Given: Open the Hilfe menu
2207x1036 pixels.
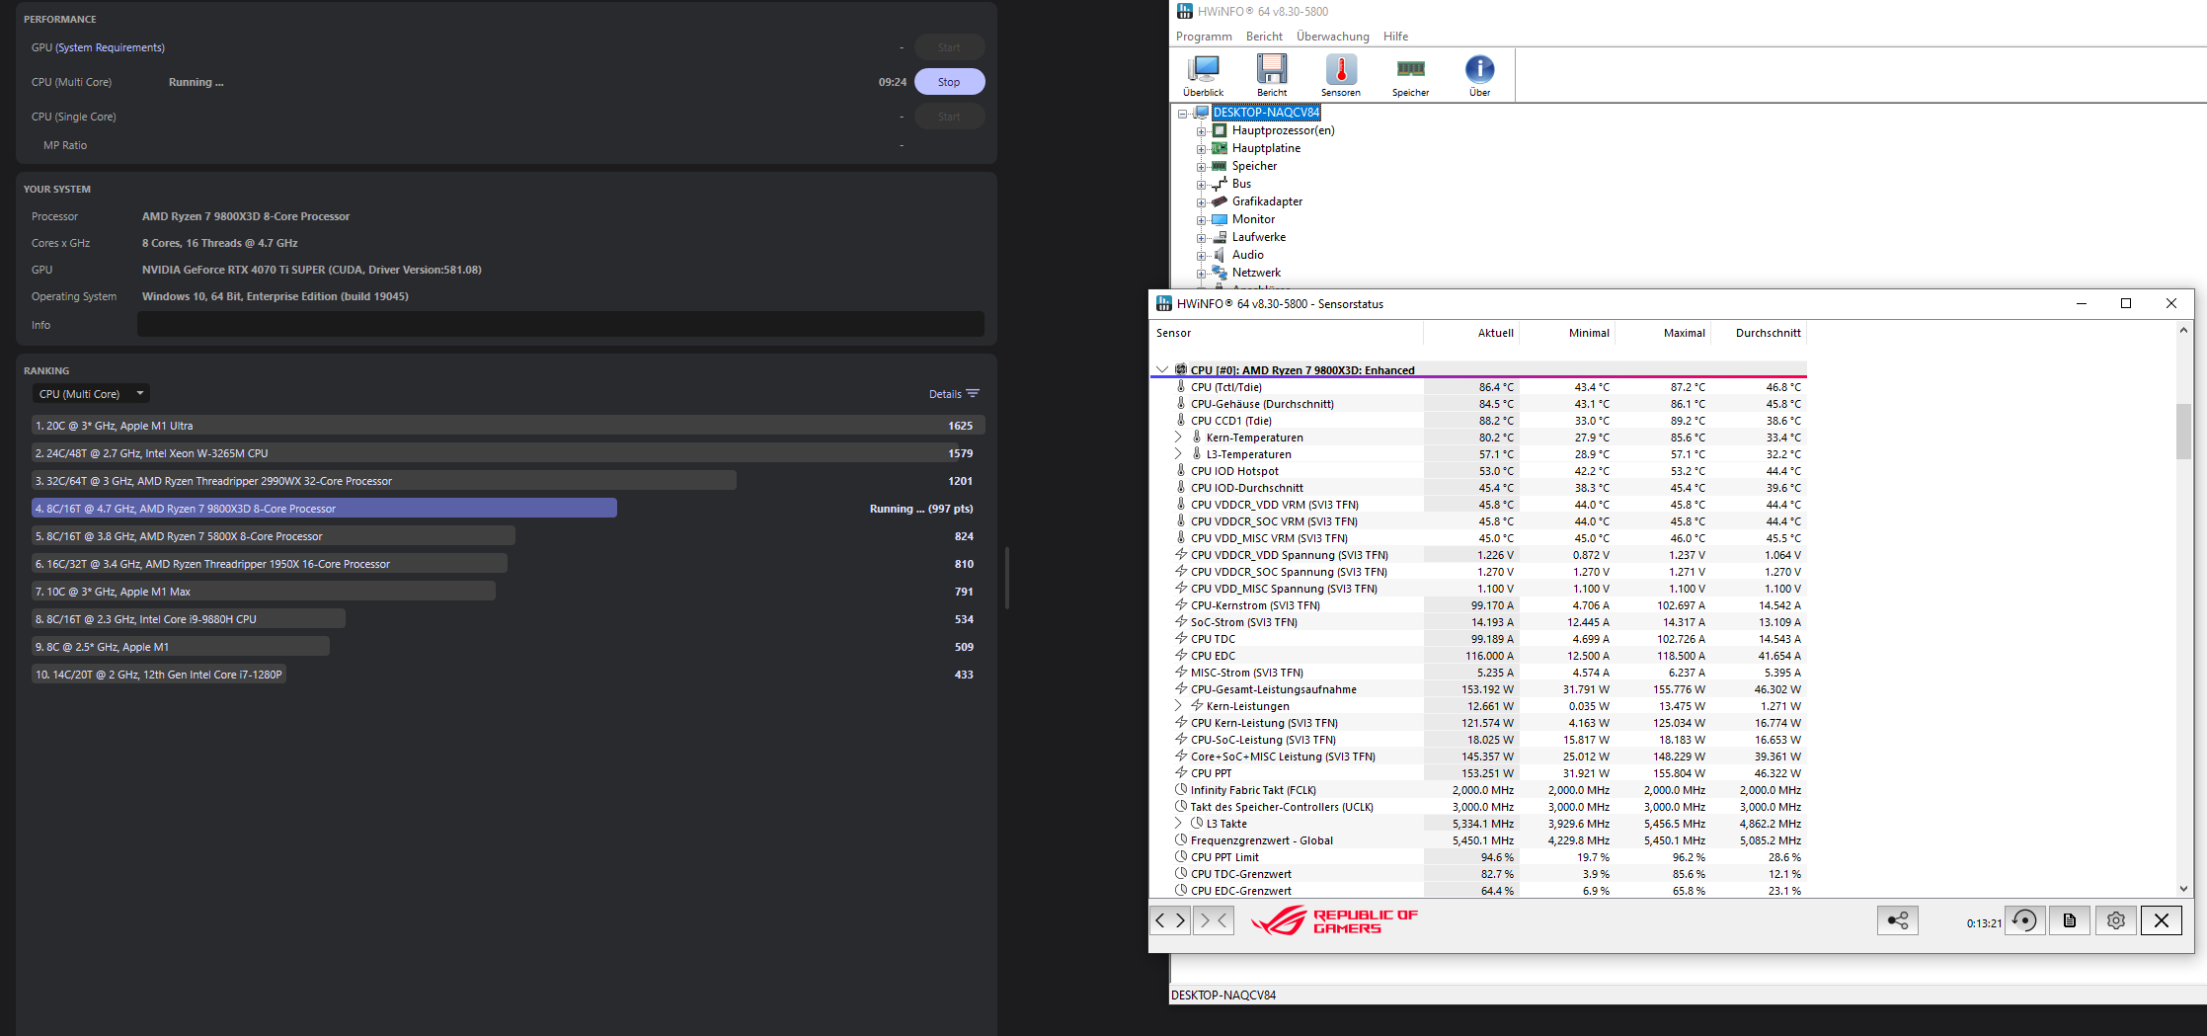Looking at the screenshot, I should click(x=1396, y=37).
